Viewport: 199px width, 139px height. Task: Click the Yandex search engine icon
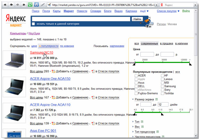[x=162, y=5]
